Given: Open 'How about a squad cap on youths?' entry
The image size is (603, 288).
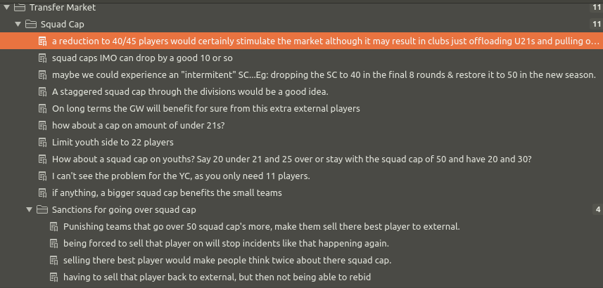Looking at the screenshot, I should click(291, 159).
